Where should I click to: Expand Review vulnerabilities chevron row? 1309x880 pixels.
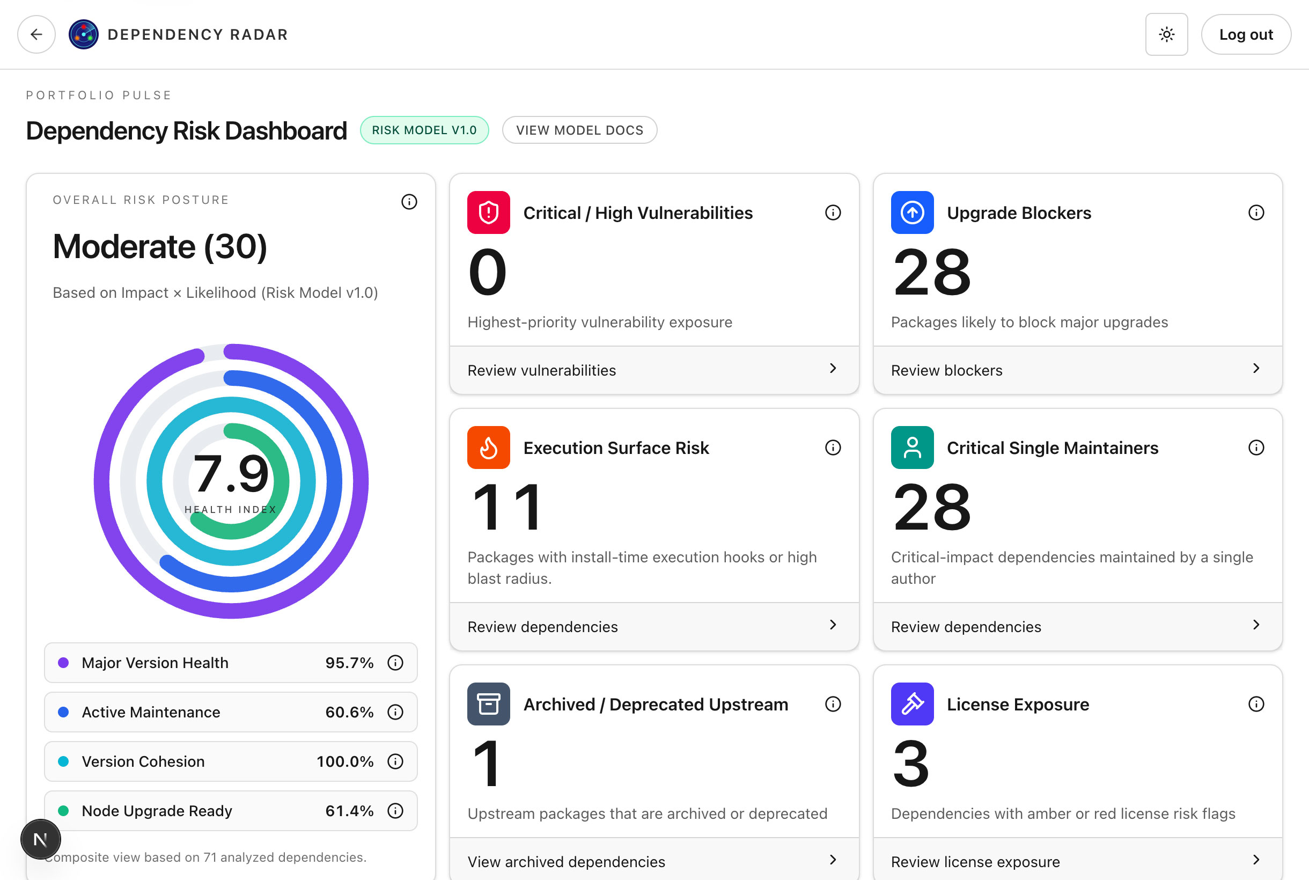tap(653, 370)
